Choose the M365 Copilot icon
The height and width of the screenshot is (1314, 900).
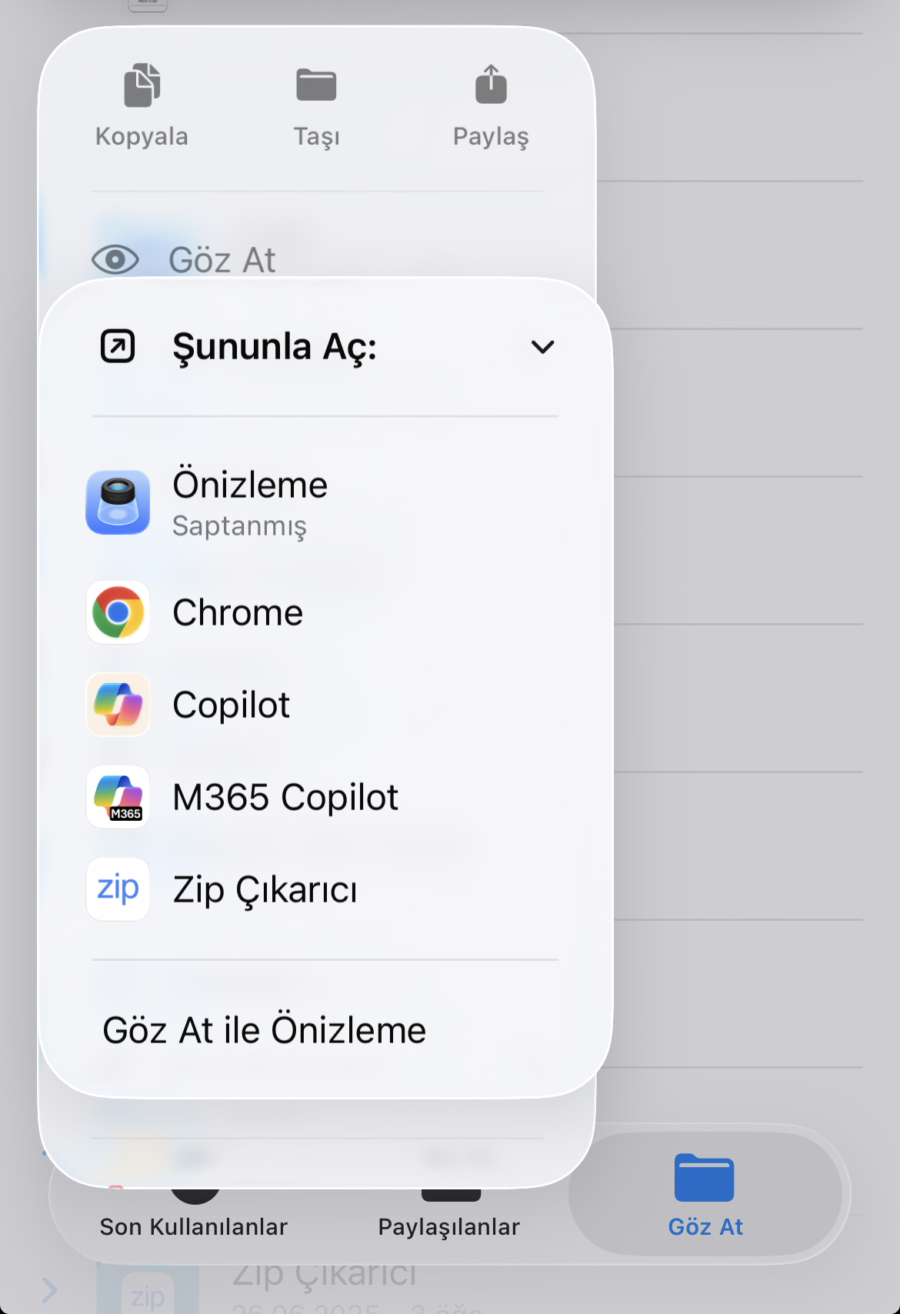(x=118, y=797)
